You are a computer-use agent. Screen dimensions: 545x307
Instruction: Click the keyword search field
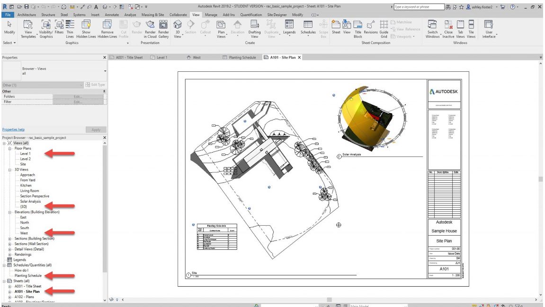(x=419, y=7)
